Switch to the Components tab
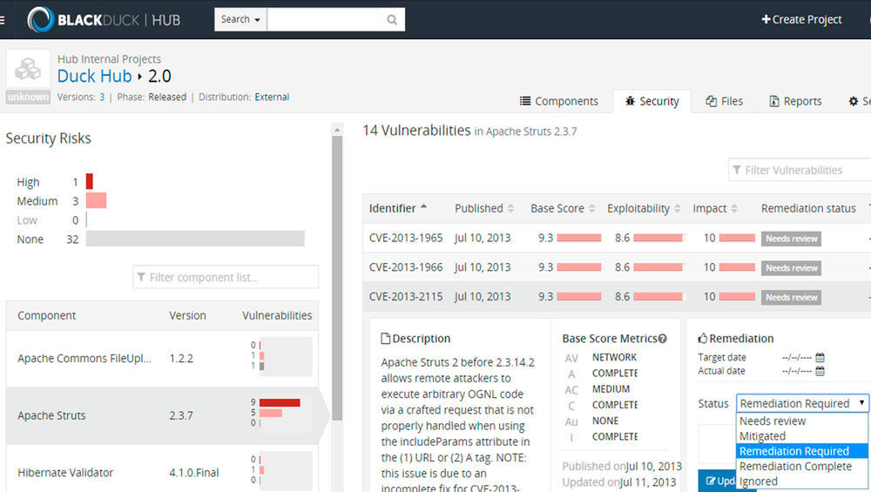871x492 pixels. pyautogui.click(x=559, y=101)
